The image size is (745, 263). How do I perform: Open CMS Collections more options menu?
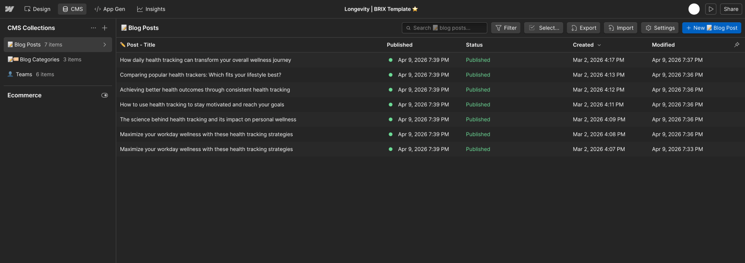point(93,28)
